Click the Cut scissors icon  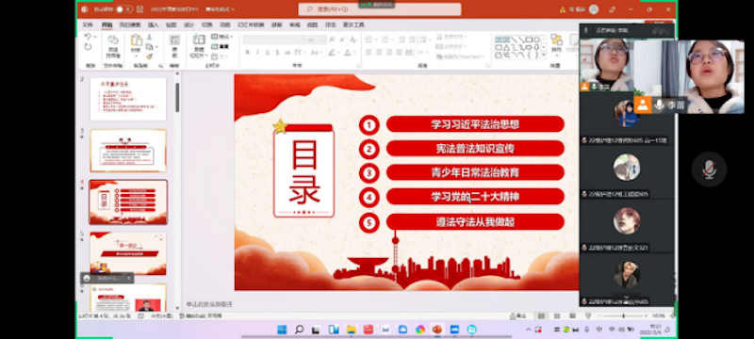point(150,38)
